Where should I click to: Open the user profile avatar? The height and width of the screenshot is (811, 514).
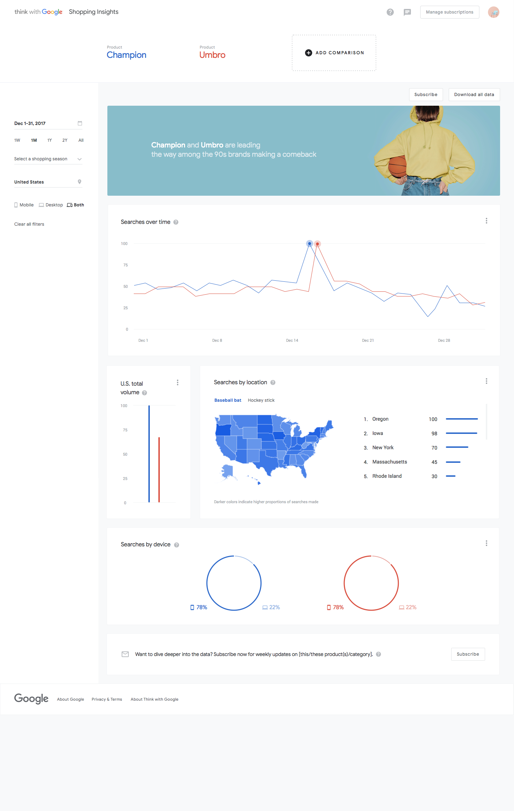point(494,12)
